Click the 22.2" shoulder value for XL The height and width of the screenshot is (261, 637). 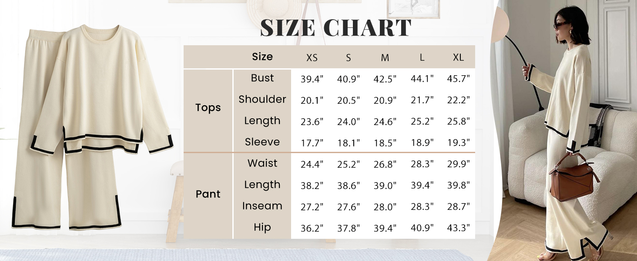459,100
